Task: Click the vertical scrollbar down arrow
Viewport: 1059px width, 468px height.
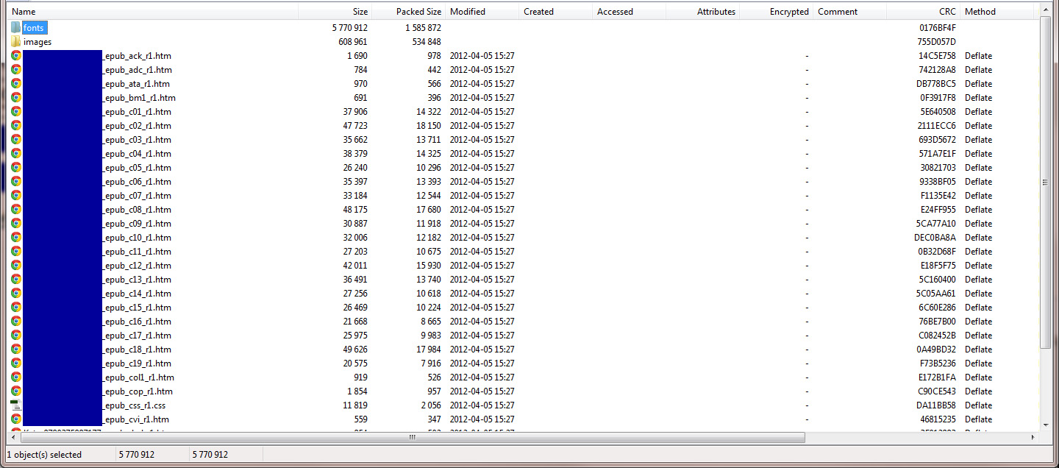Action: [x=1046, y=425]
